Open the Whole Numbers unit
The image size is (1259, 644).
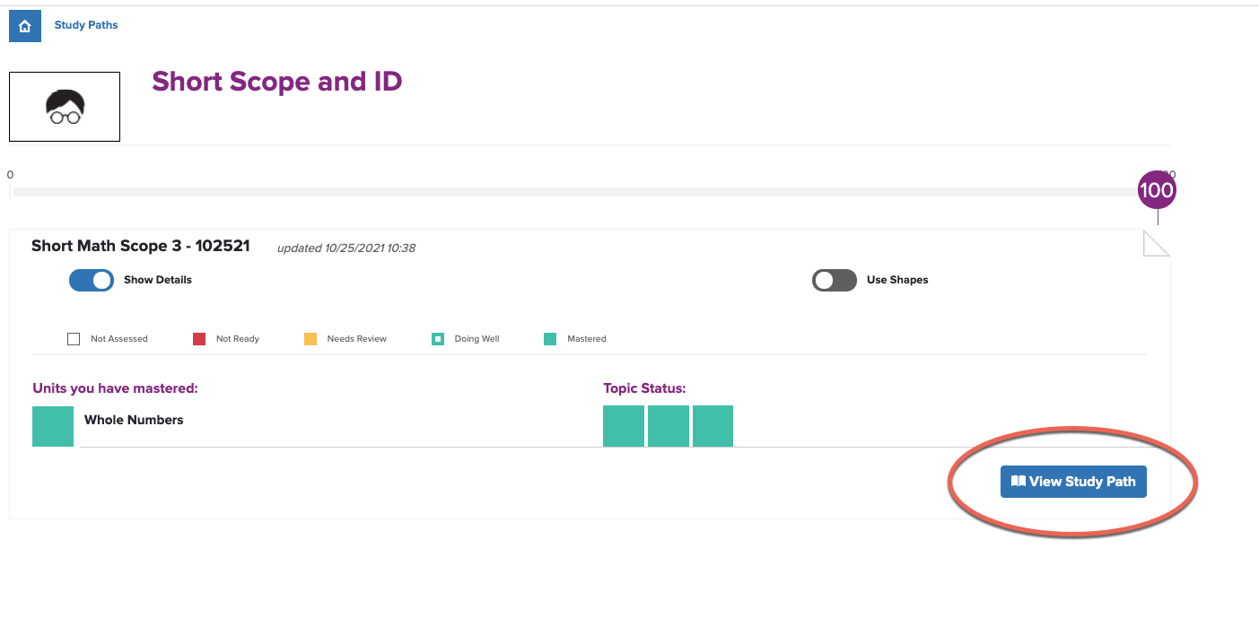click(134, 420)
